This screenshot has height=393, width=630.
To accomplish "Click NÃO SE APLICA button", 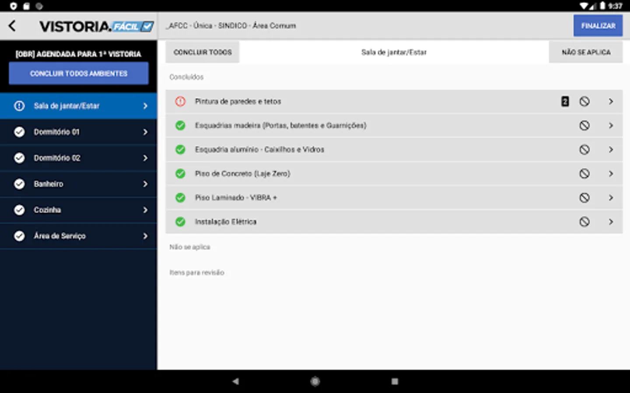I will point(586,52).
